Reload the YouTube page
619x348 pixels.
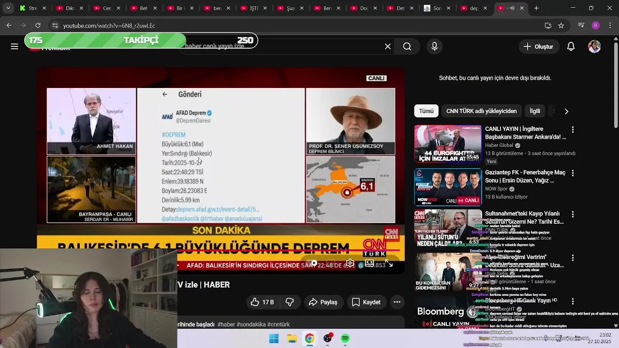38,25
